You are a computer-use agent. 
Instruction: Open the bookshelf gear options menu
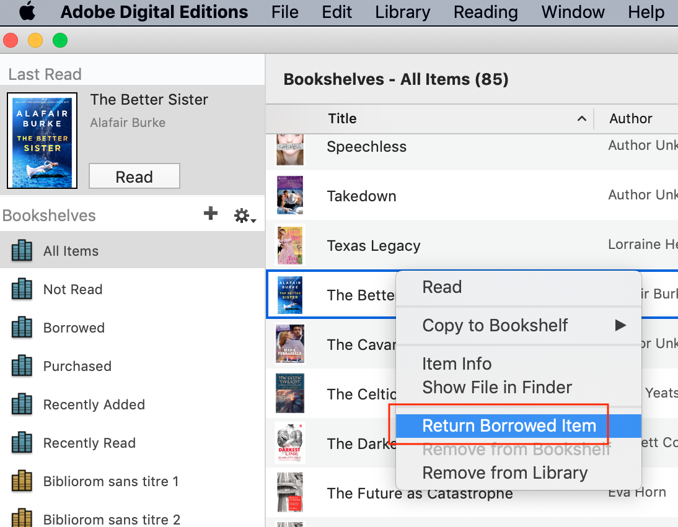[244, 216]
